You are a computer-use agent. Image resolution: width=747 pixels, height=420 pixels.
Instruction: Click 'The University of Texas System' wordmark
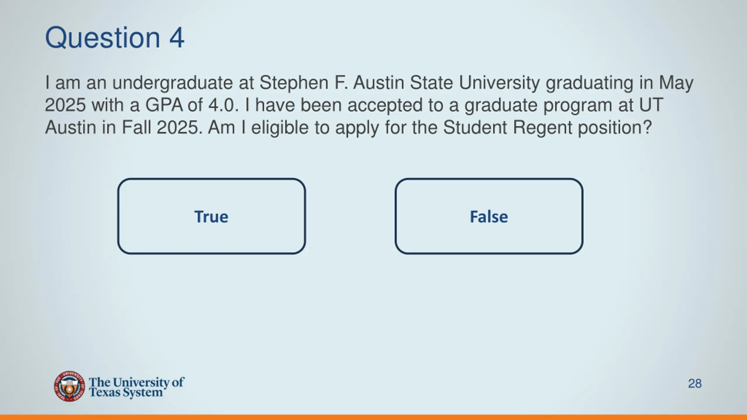tap(137, 387)
